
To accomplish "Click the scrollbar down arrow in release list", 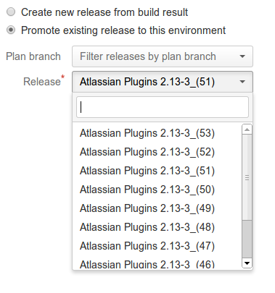I will point(247,263).
